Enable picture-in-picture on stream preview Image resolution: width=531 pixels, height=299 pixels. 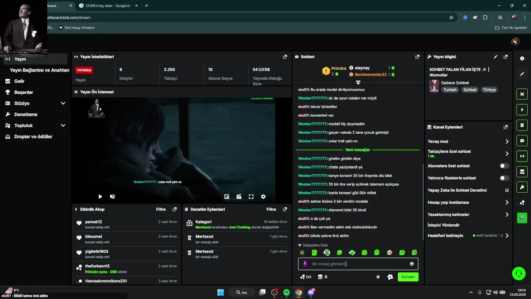click(227, 197)
